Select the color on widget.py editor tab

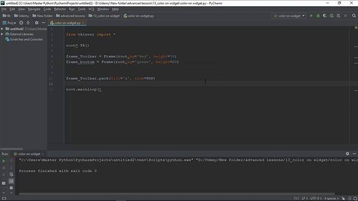tap(67, 23)
